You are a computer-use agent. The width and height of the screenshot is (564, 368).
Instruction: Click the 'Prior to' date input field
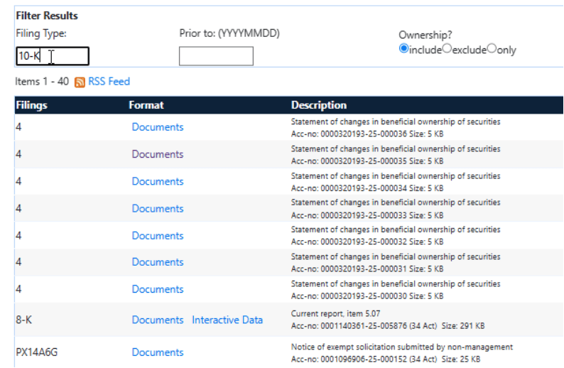pos(216,56)
